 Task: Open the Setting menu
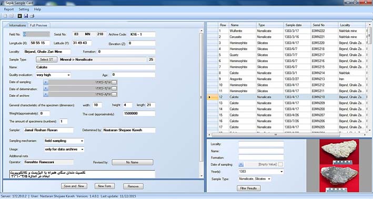24,9
